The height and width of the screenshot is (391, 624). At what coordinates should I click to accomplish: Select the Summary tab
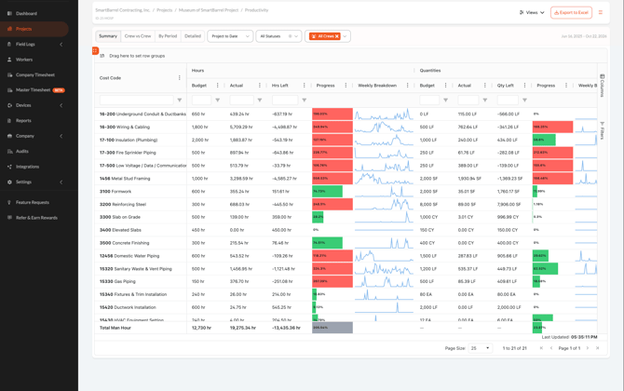point(108,36)
